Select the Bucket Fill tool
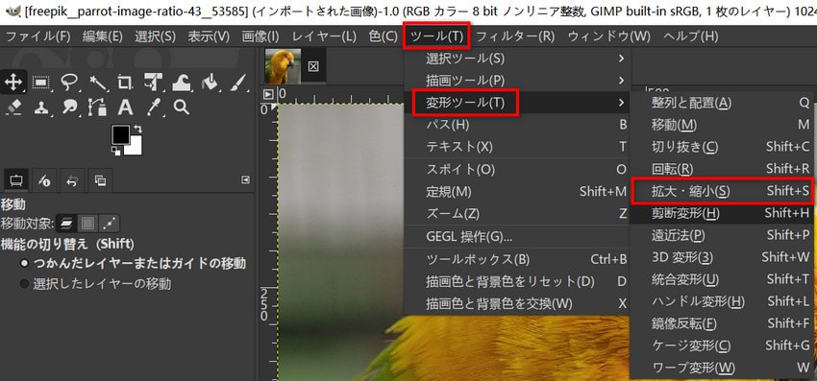 [x=210, y=83]
